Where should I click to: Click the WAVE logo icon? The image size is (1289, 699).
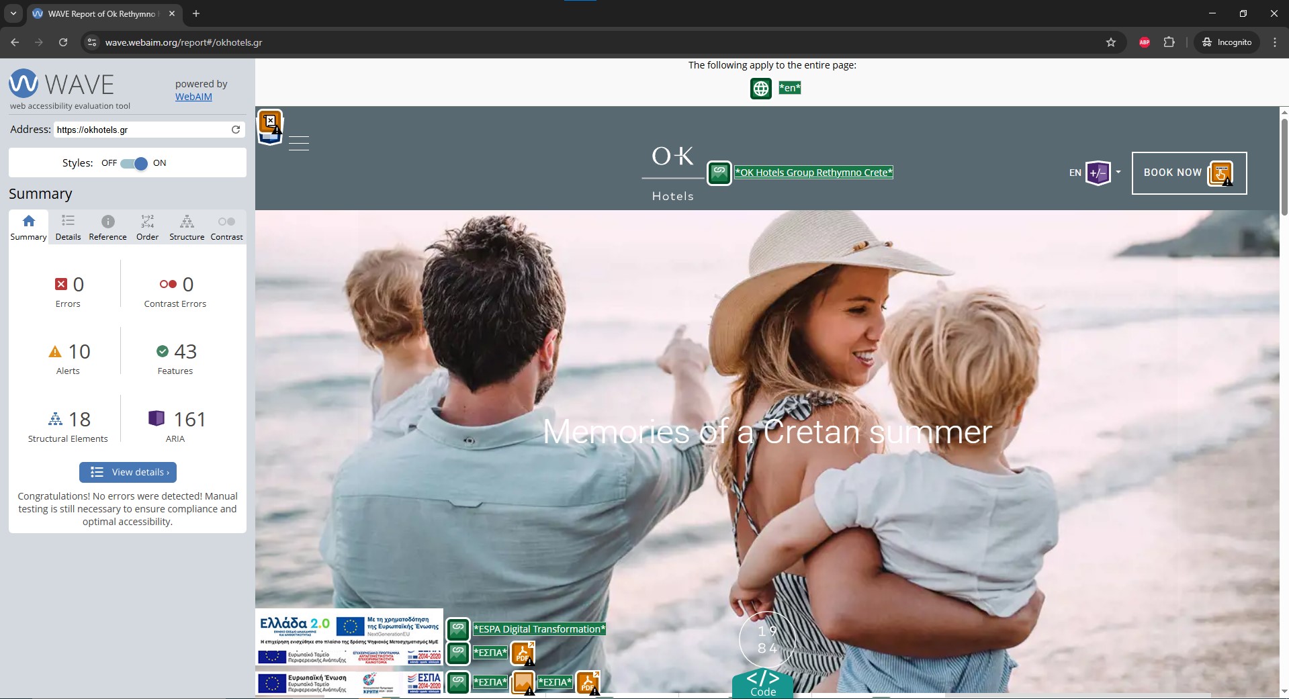click(x=24, y=84)
